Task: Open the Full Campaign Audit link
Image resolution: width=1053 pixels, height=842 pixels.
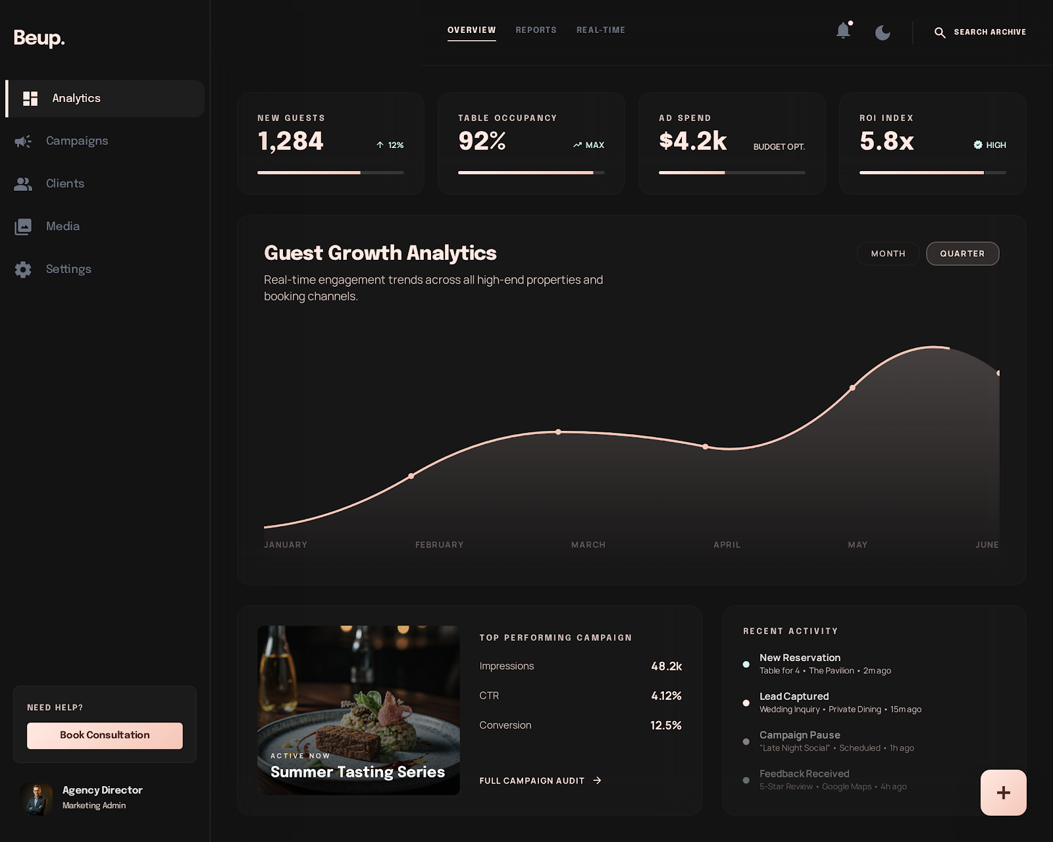Action: [540, 781]
